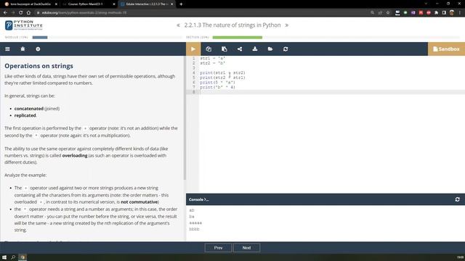
Task: Close the DuckDuckGo browser tab
Action: tap(56, 4)
